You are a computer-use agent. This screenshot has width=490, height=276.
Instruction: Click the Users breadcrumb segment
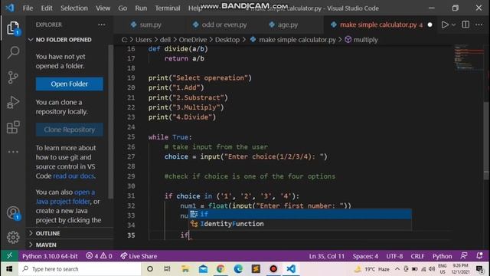[143, 40]
